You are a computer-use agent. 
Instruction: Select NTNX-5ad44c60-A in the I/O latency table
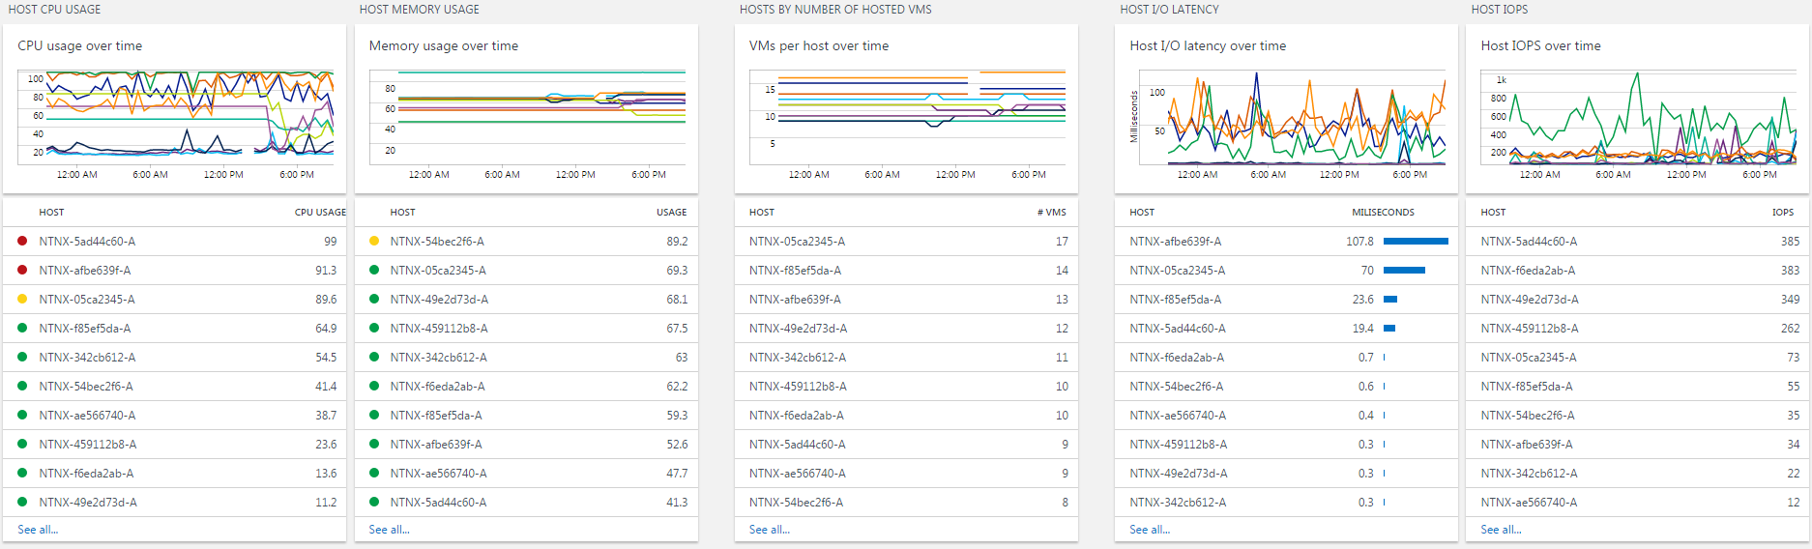click(1178, 329)
